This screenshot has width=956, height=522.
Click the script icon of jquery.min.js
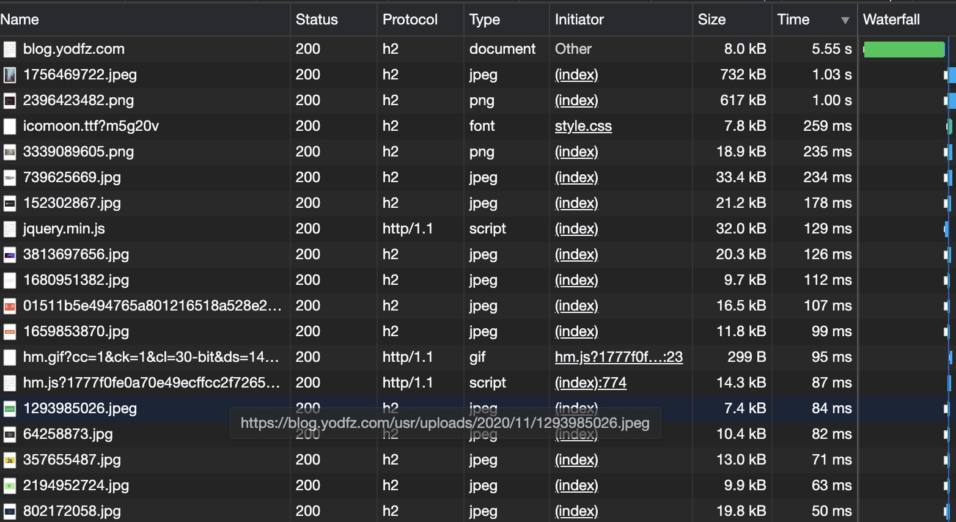(10, 229)
